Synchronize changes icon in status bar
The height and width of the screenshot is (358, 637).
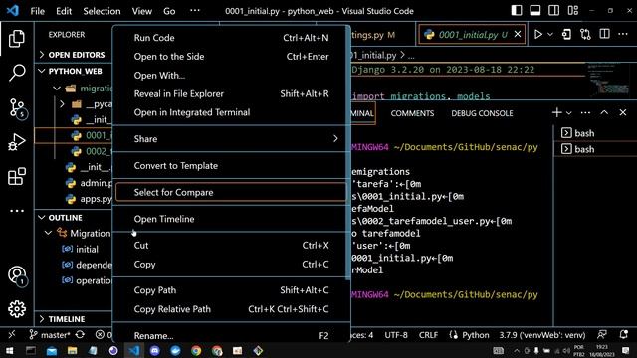pyautogui.click(x=80, y=335)
